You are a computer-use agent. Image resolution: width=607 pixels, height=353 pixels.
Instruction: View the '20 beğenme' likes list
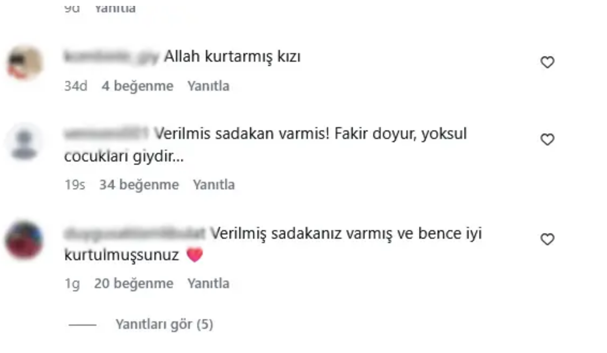134,284
